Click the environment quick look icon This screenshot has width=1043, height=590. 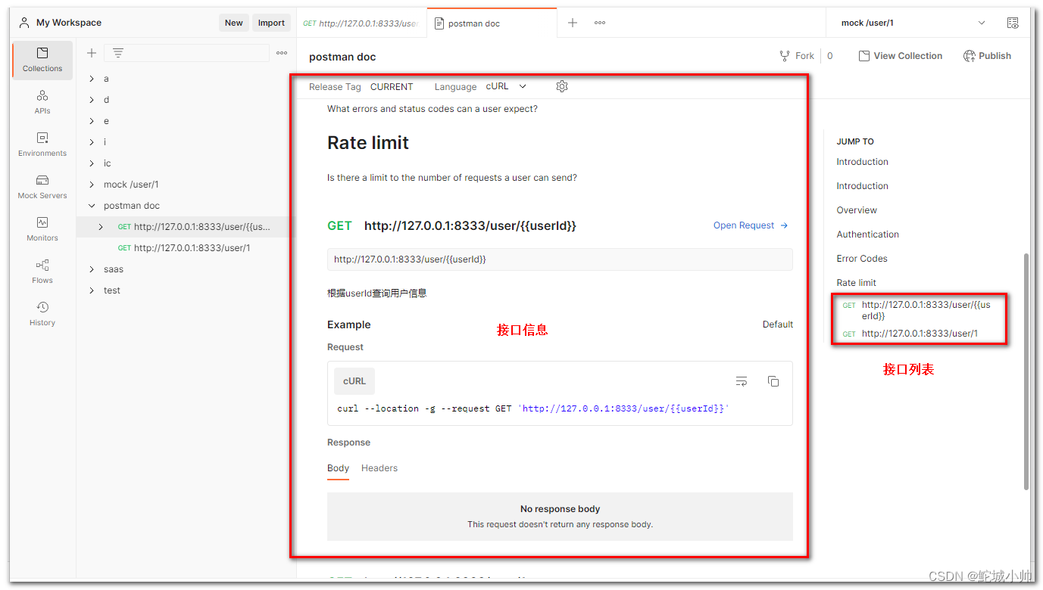[1013, 23]
